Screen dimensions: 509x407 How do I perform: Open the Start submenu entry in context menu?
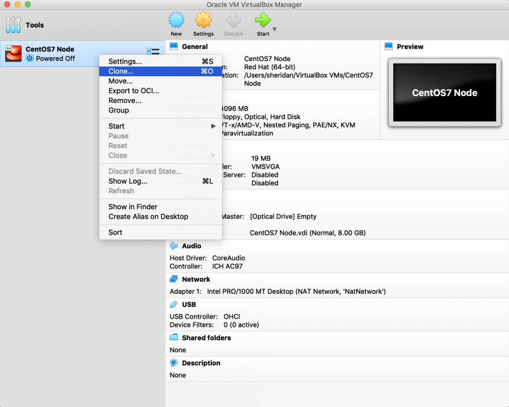coord(161,126)
